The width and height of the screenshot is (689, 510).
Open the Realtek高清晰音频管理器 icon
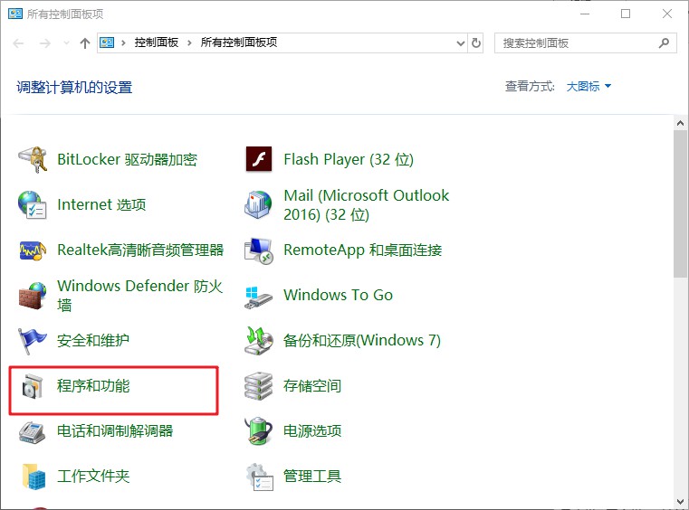(33, 250)
